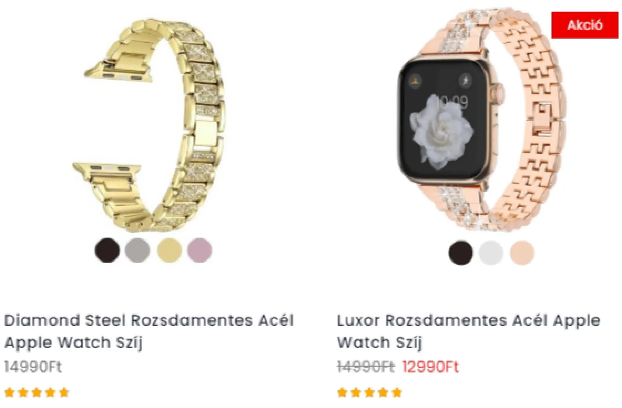Click the fifth star of Diamond Steel rating

[x=64, y=392]
